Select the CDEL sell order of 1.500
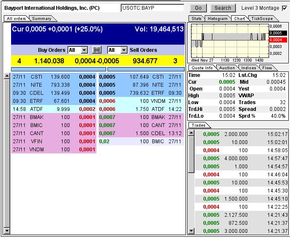The image size is (290, 238). (141, 133)
